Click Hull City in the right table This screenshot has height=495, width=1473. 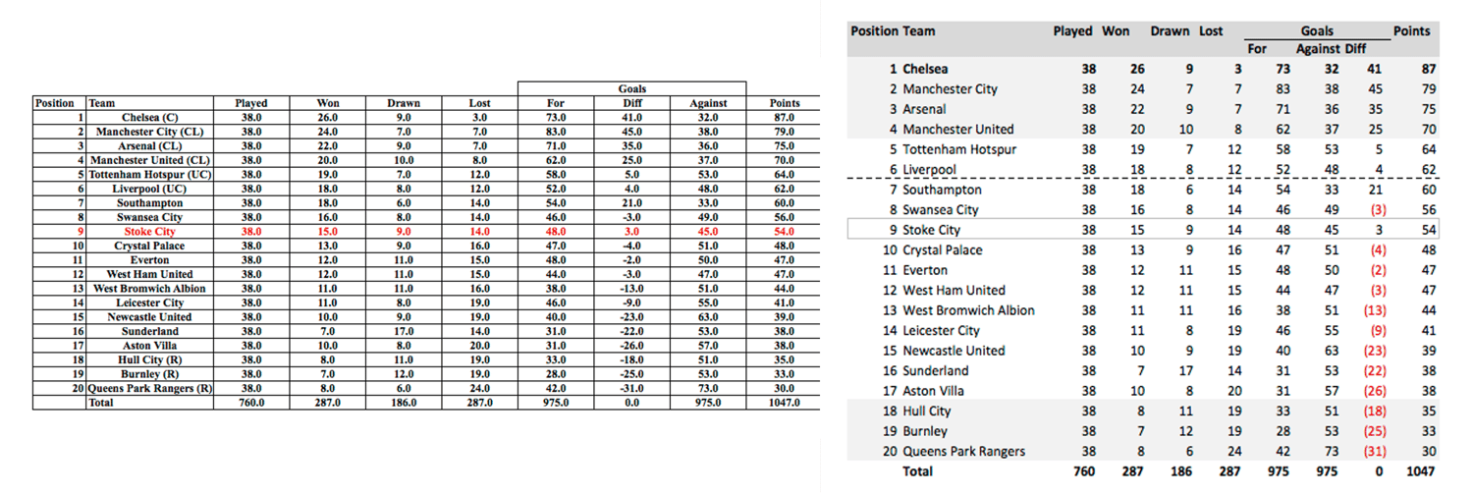pyautogui.click(x=926, y=411)
